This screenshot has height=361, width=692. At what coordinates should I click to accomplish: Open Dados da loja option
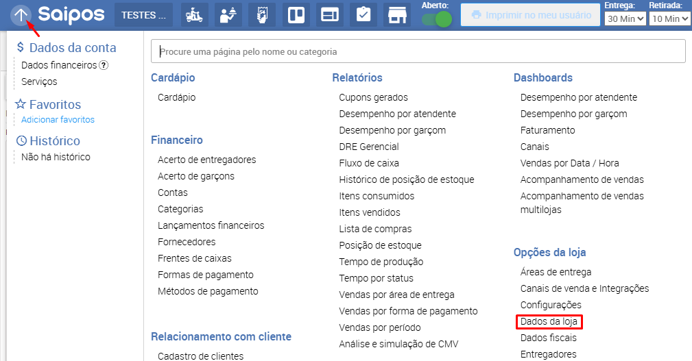(x=551, y=321)
